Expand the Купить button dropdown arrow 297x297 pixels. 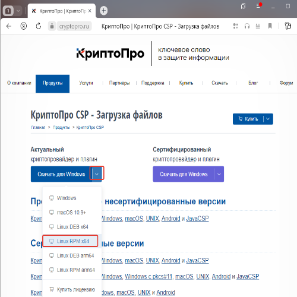tap(268, 119)
